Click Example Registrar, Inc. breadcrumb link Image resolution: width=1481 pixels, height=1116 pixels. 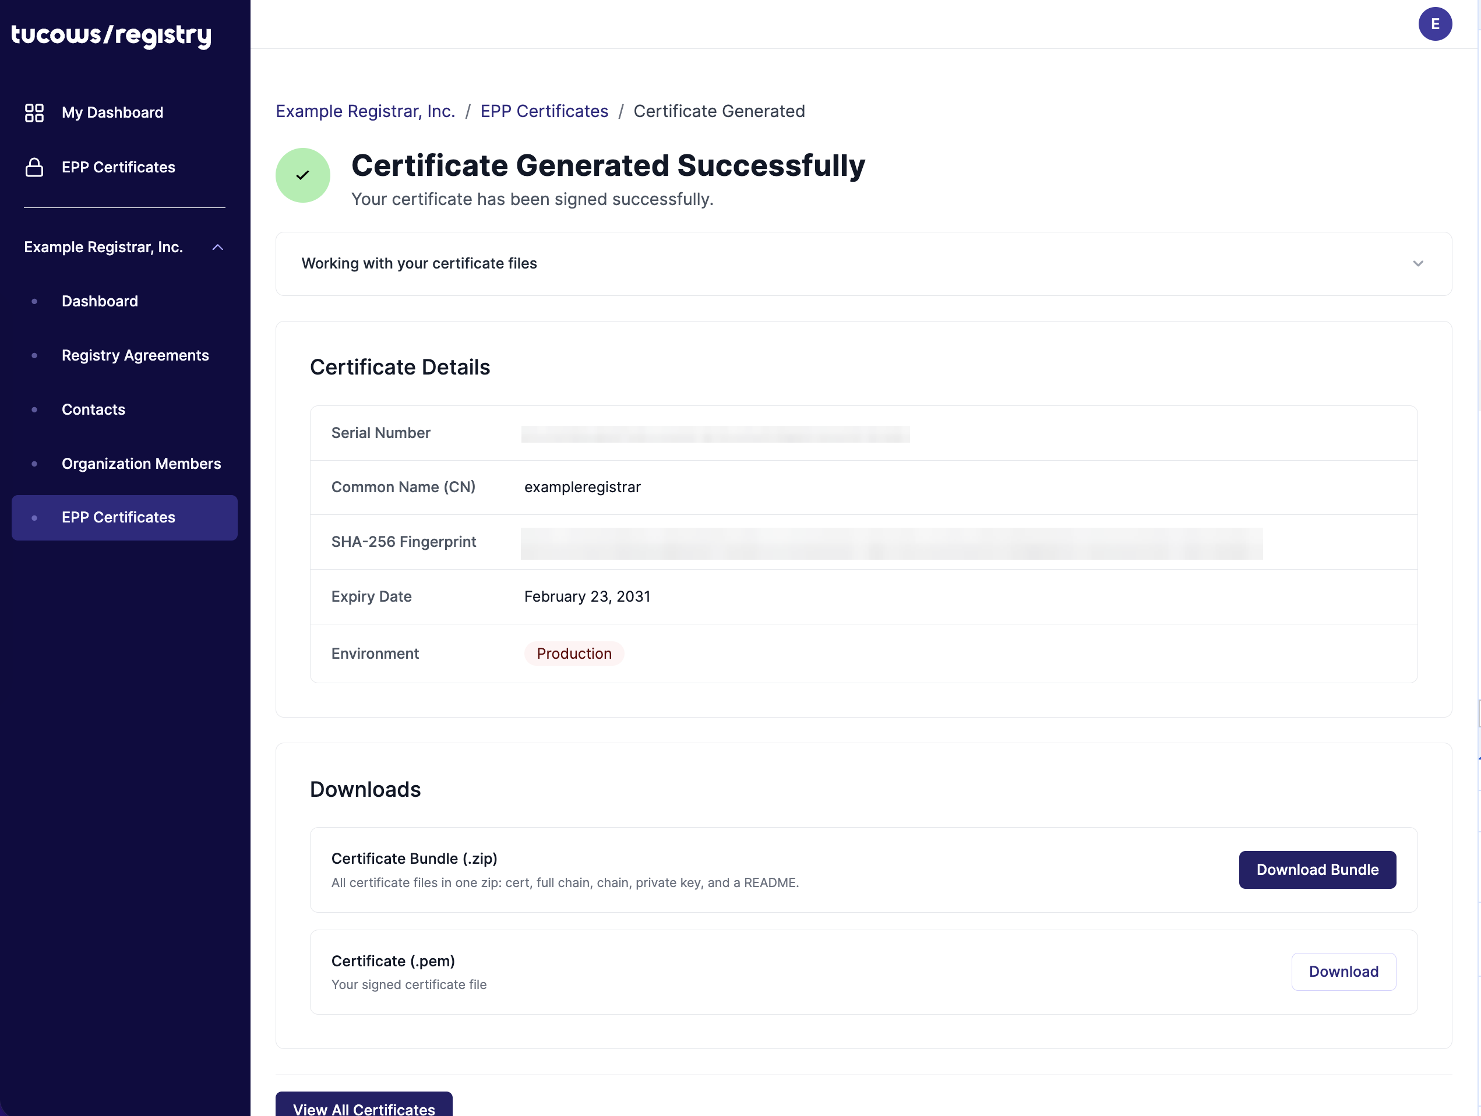tap(365, 111)
